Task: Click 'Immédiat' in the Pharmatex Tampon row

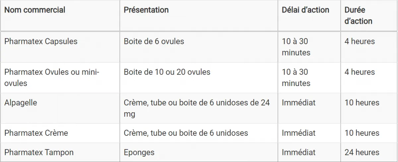Action: click(298, 152)
